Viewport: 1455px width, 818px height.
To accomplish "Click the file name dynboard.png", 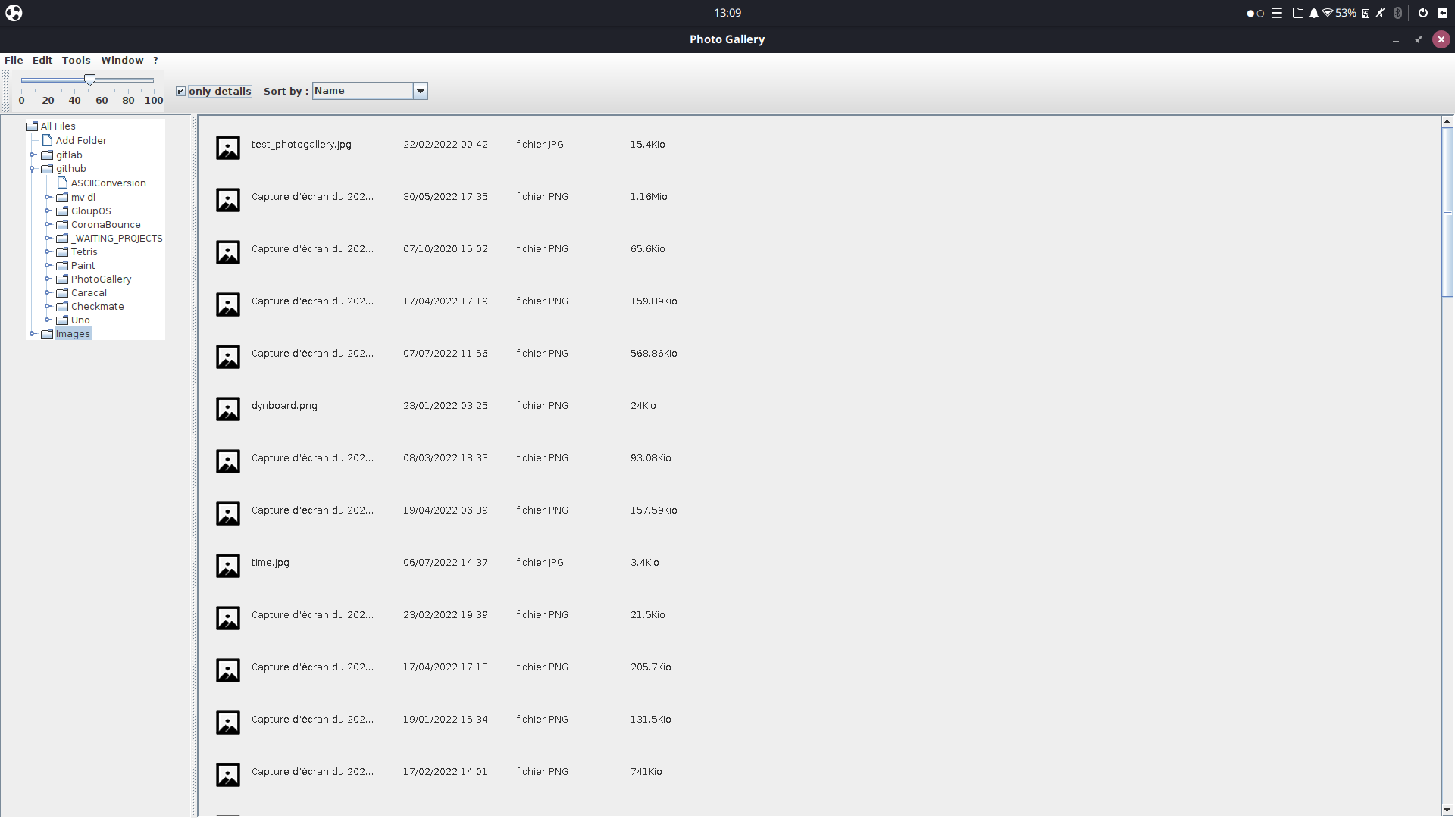I will click(284, 406).
